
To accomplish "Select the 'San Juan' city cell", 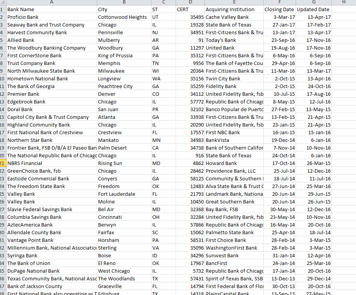I will point(124,110).
